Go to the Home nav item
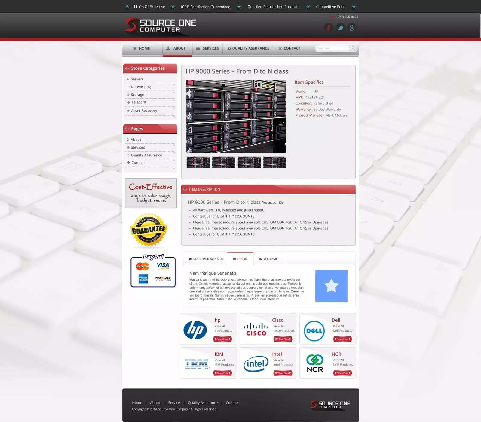The image size is (481, 422). tap(142, 48)
